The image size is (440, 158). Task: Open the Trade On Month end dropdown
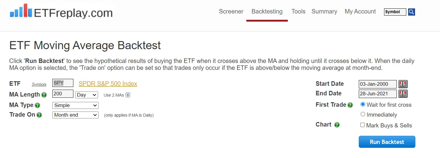(x=75, y=115)
